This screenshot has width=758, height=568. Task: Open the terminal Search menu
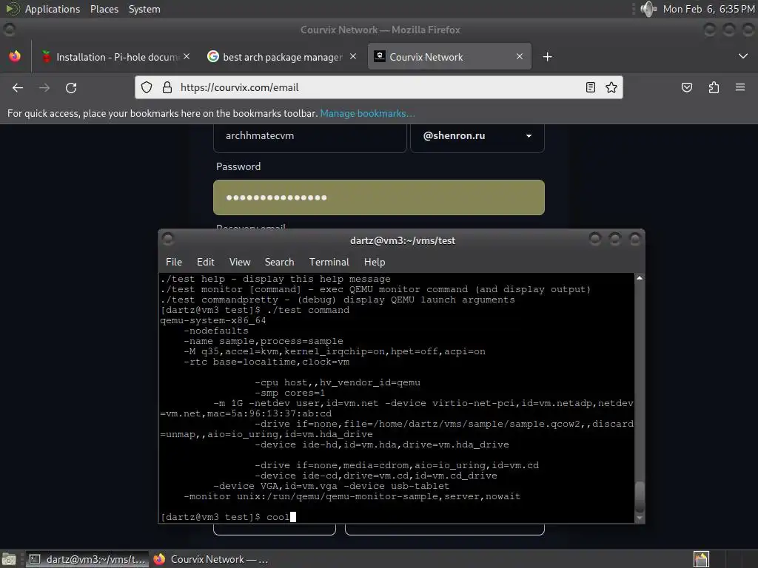pos(279,262)
